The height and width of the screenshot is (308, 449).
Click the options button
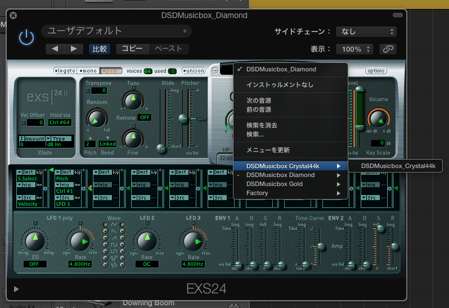[376, 71]
